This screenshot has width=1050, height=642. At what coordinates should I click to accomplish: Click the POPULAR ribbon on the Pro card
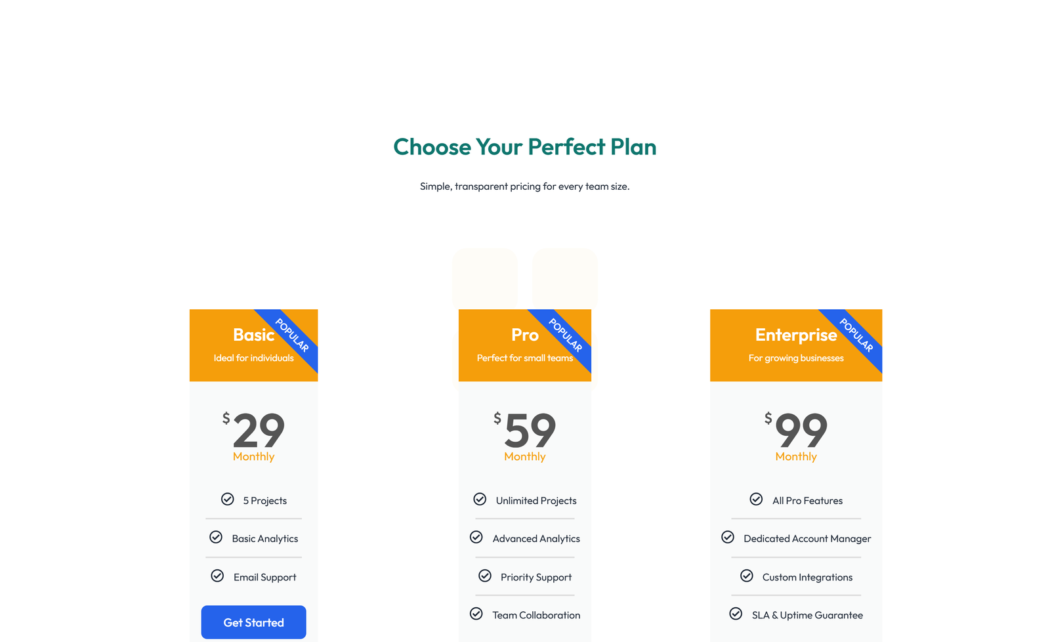(x=566, y=336)
